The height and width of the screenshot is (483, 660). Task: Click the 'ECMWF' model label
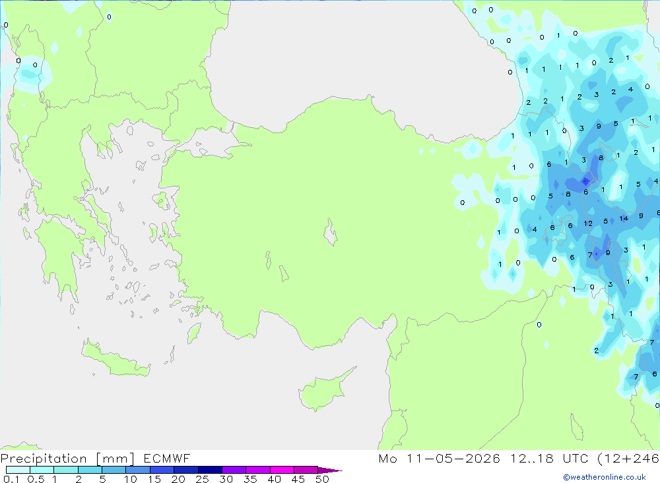click(167, 458)
